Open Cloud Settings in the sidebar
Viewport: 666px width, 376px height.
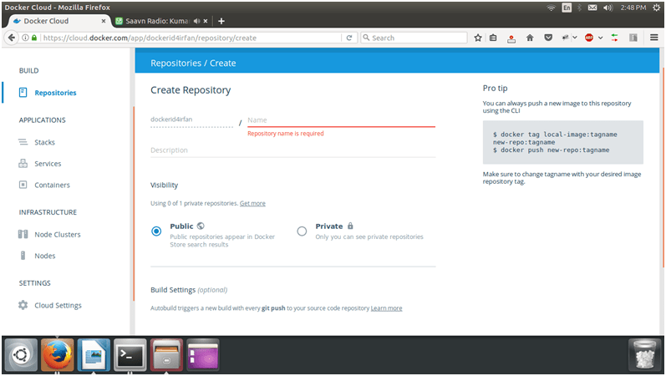pos(58,306)
